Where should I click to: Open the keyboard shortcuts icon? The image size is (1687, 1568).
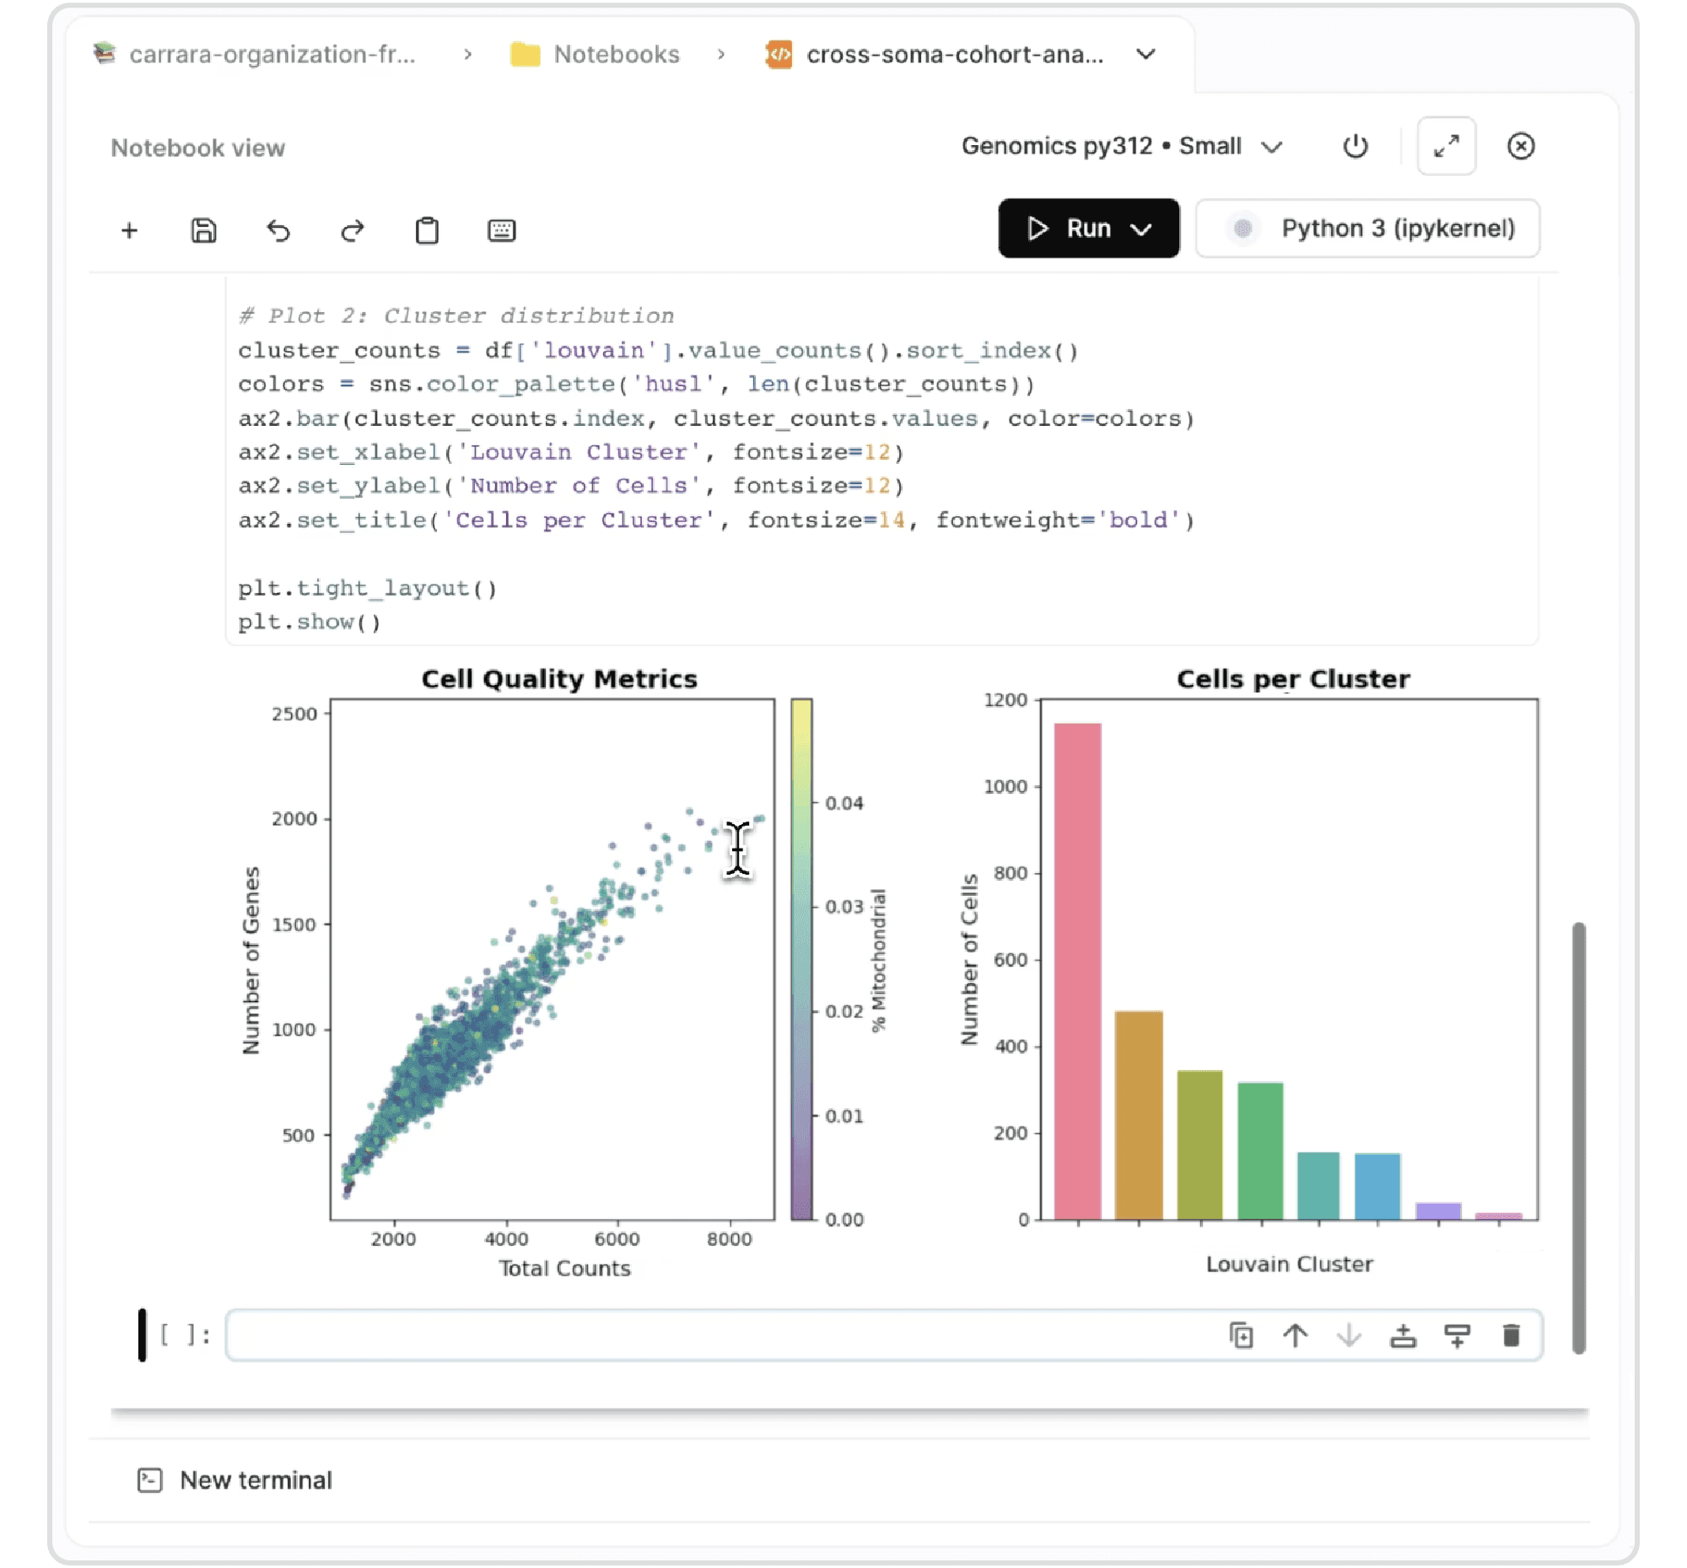tap(502, 231)
